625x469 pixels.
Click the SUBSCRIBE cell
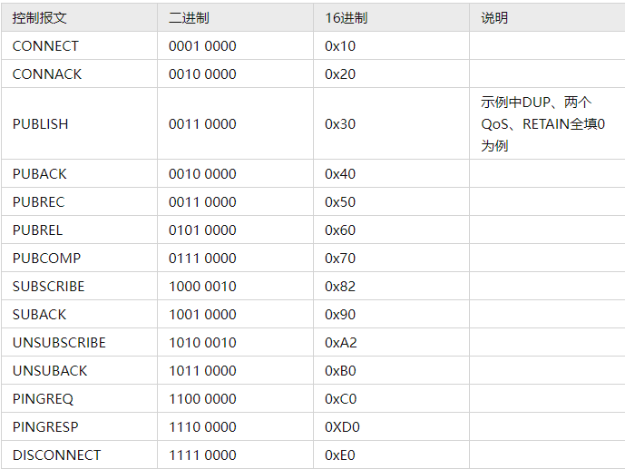[48, 286]
